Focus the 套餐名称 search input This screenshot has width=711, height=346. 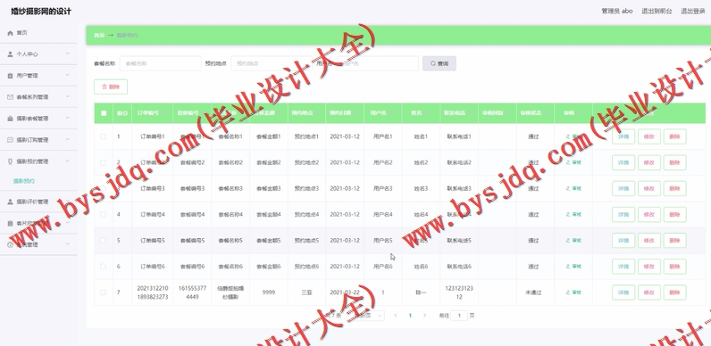point(161,64)
